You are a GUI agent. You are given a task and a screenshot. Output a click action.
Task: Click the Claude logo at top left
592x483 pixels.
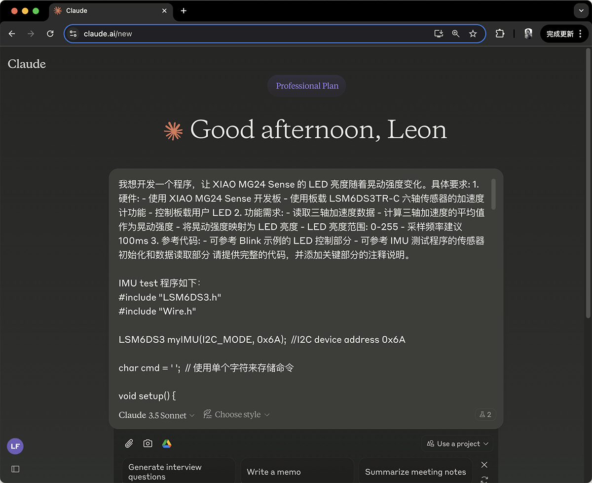pyautogui.click(x=27, y=64)
